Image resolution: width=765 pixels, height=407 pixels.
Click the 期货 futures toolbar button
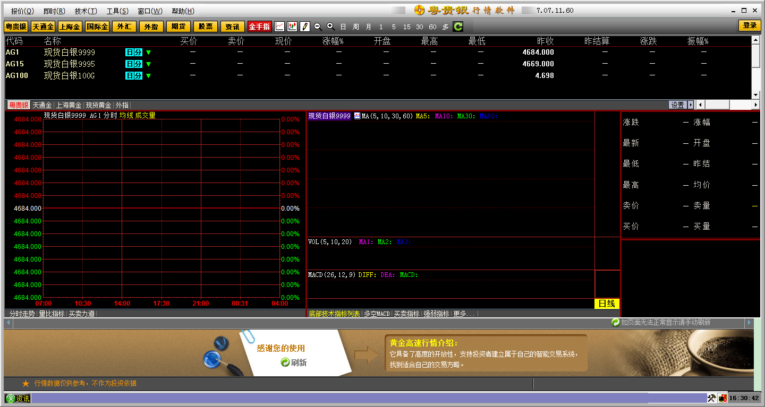pyautogui.click(x=178, y=27)
